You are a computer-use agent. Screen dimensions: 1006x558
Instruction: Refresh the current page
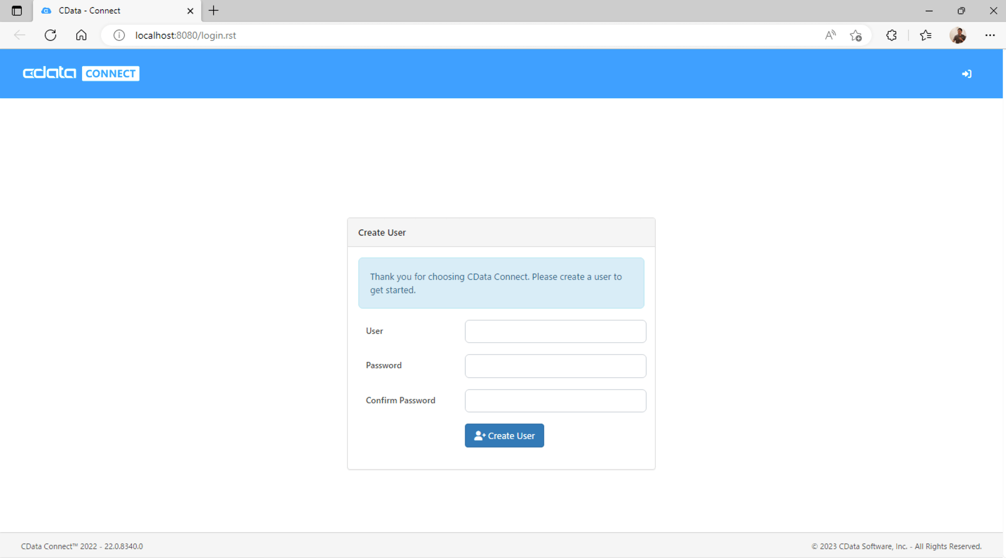[51, 35]
